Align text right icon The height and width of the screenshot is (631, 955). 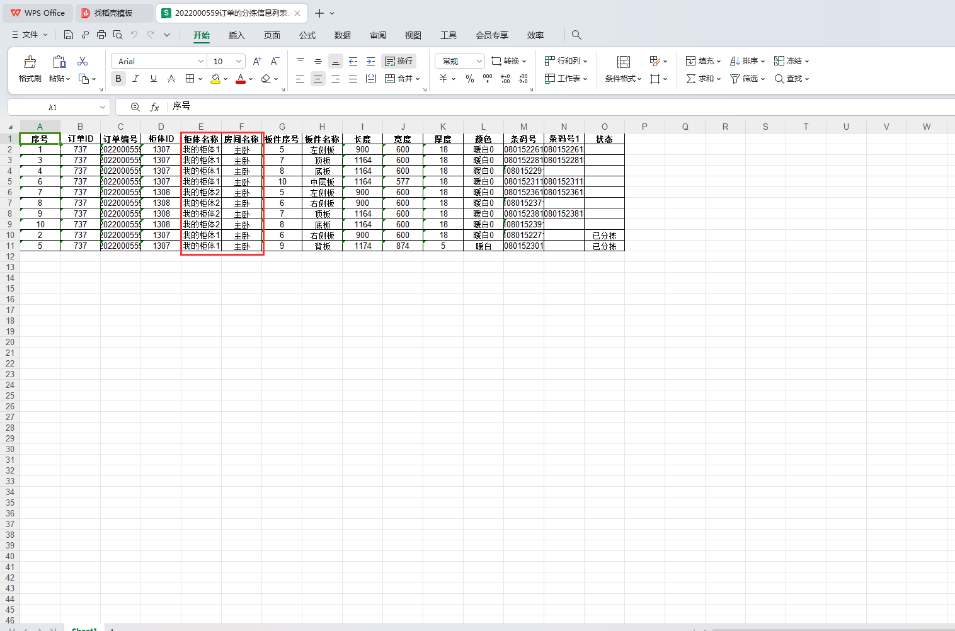pos(336,79)
